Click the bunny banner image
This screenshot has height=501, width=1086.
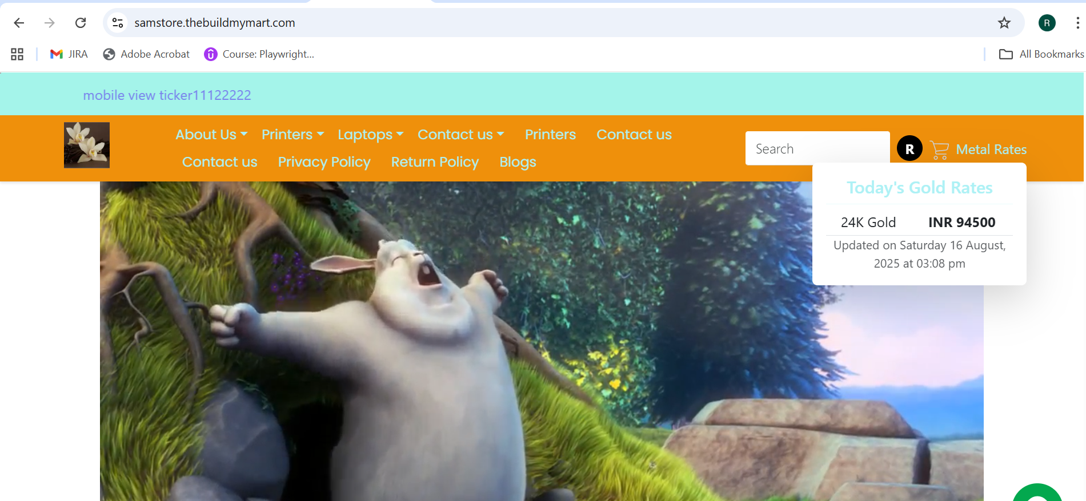tap(542, 341)
